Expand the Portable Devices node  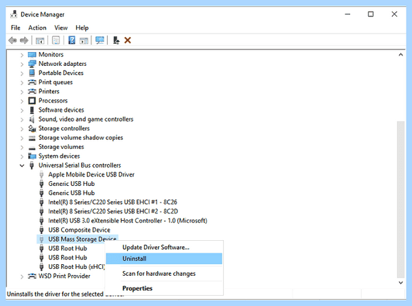point(22,73)
